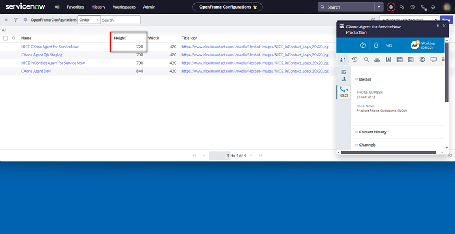Open NICE CXone Agent for ServiceNow record
Screen dimensions: 455x234
(x=50, y=47)
